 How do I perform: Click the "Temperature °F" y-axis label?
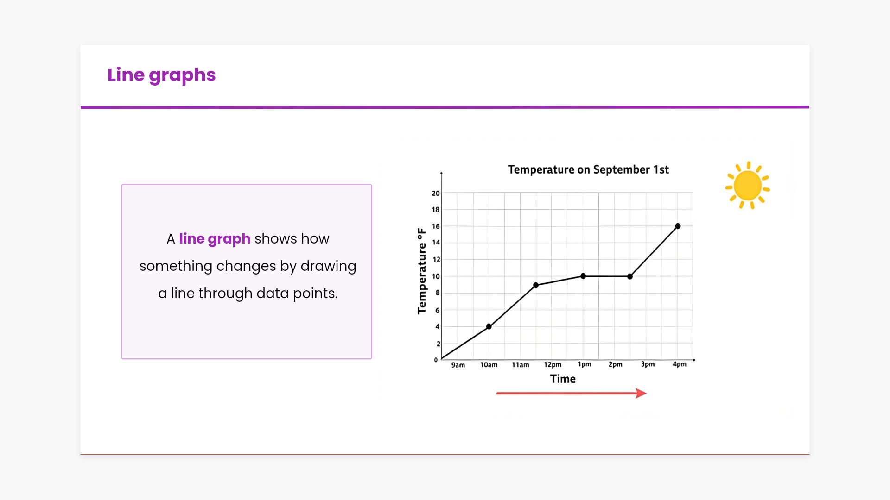(x=421, y=271)
